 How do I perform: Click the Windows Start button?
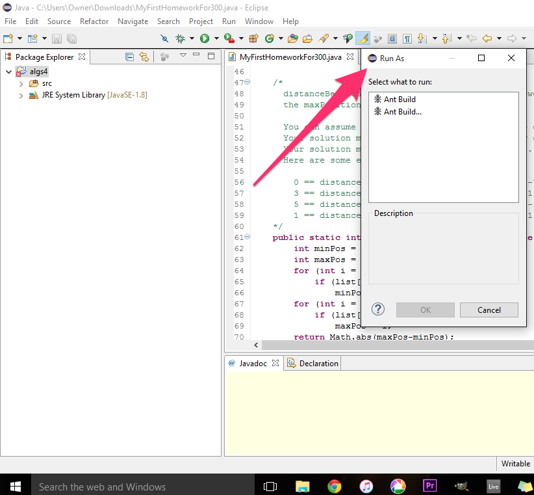click(x=15, y=486)
